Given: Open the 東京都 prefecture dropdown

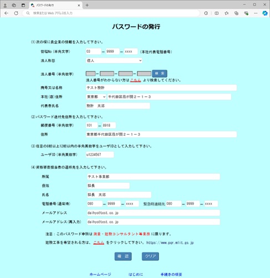Looking at the screenshot, I should pos(96,97).
